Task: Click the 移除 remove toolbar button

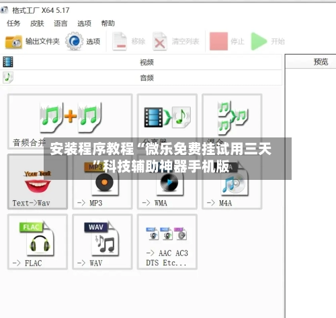Action: (129, 42)
